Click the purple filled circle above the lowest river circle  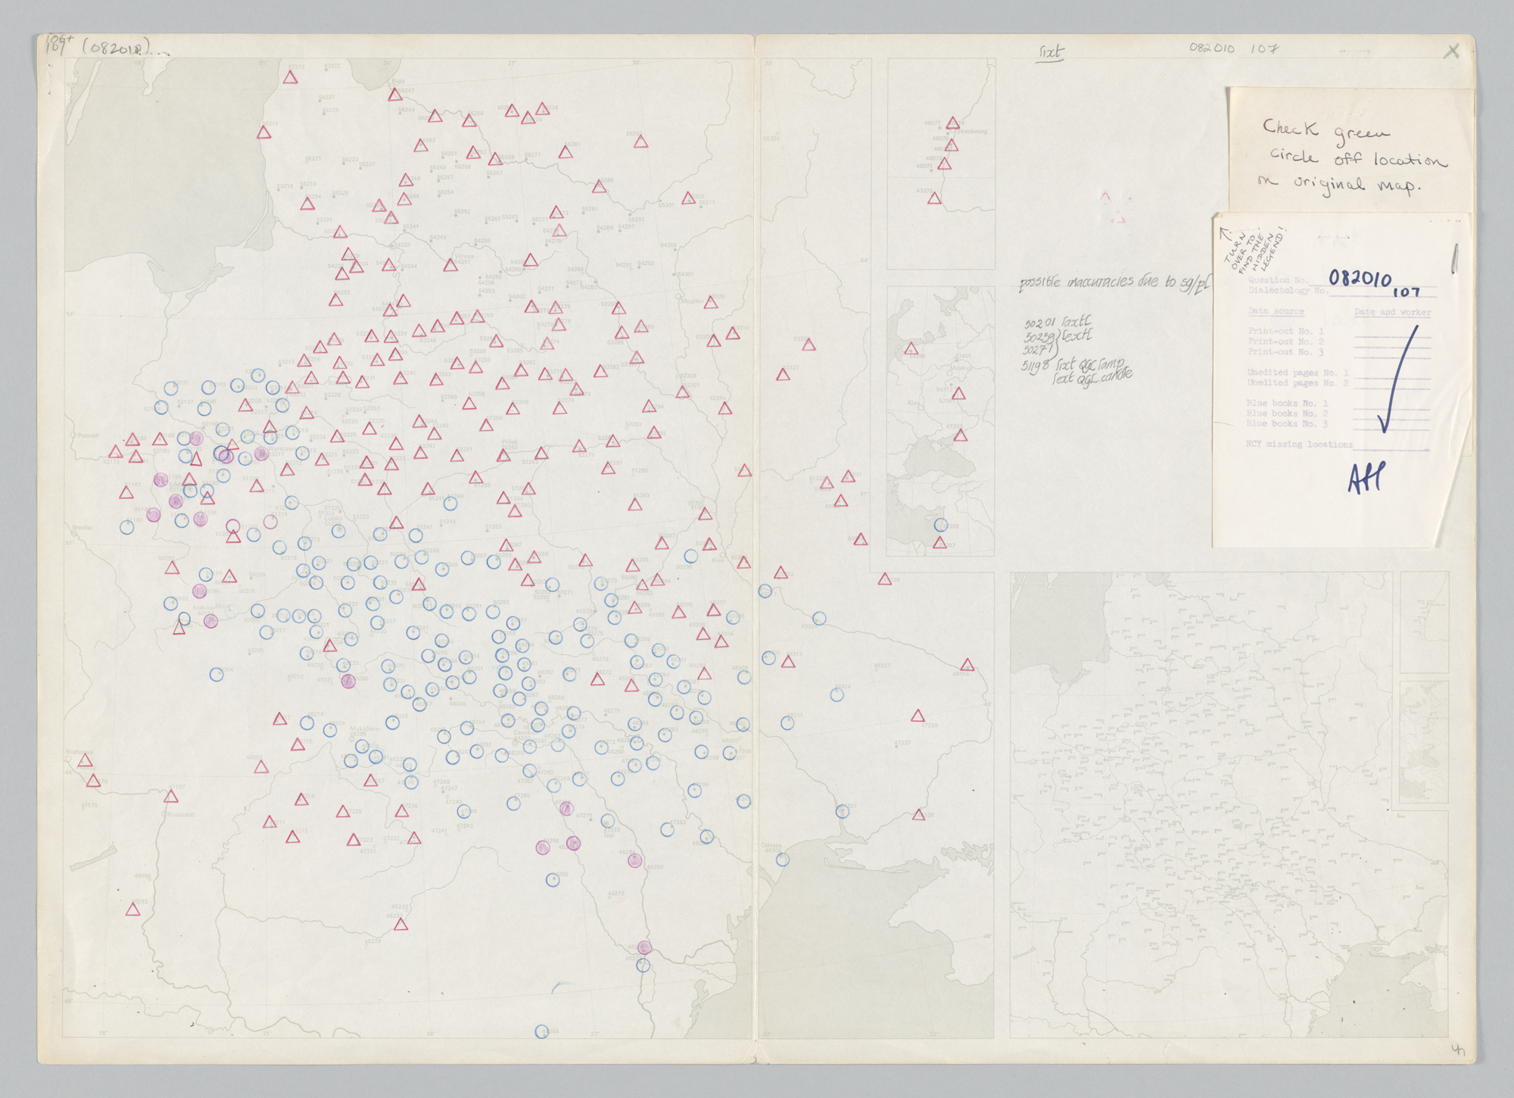pyautogui.click(x=644, y=947)
